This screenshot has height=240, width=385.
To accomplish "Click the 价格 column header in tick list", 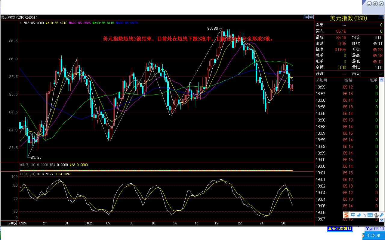I will 349,80.
